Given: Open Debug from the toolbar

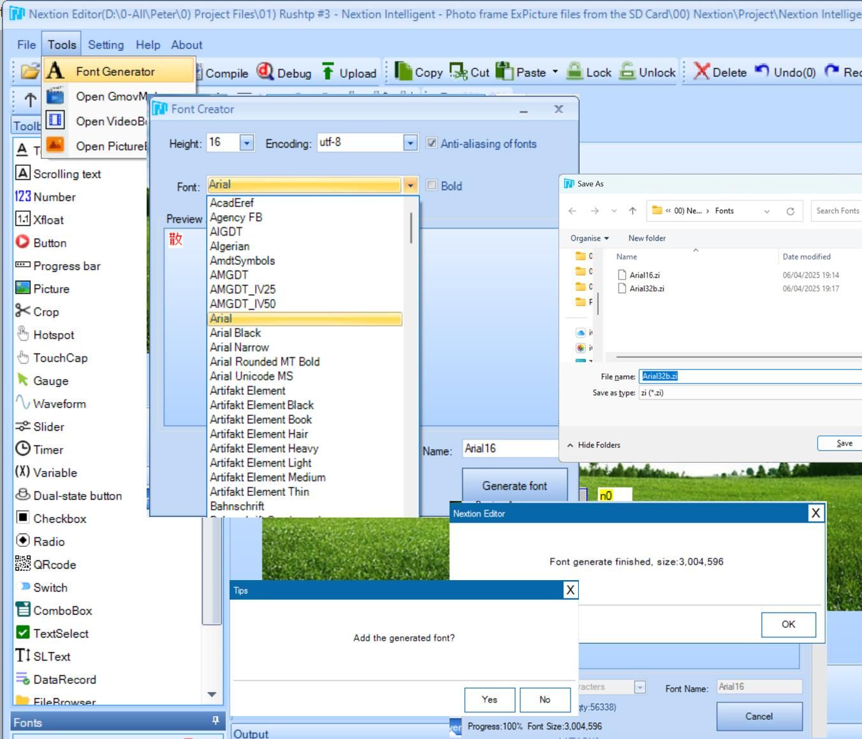Looking at the screenshot, I should point(283,71).
